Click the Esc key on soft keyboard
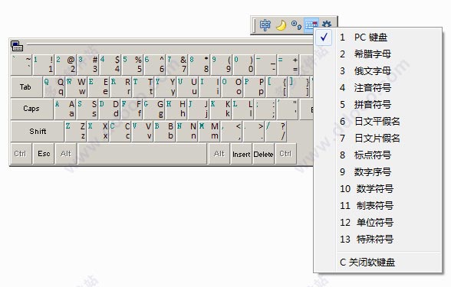 coord(44,154)
